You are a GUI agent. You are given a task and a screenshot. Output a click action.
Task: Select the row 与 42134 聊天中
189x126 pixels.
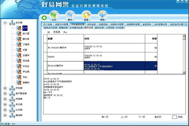100,66
